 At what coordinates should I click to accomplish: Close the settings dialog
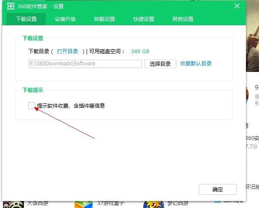click(237, 6)
